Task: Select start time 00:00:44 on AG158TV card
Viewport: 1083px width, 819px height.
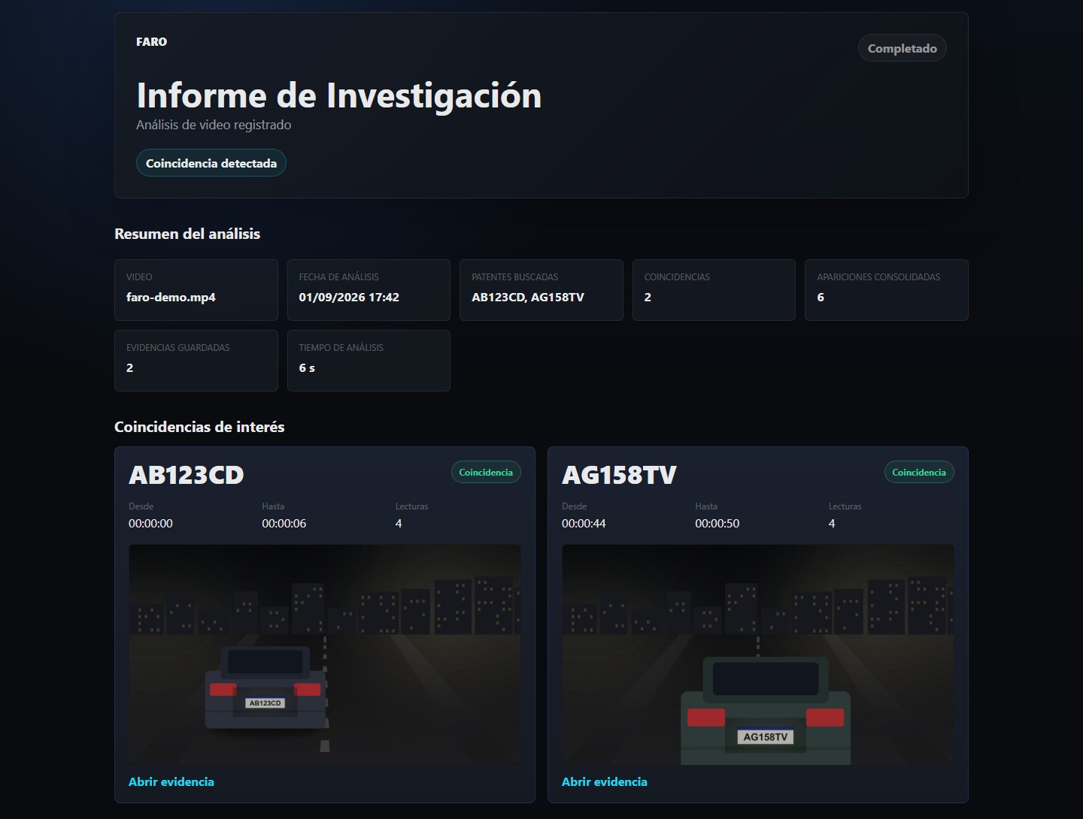Action: (584, 523)
